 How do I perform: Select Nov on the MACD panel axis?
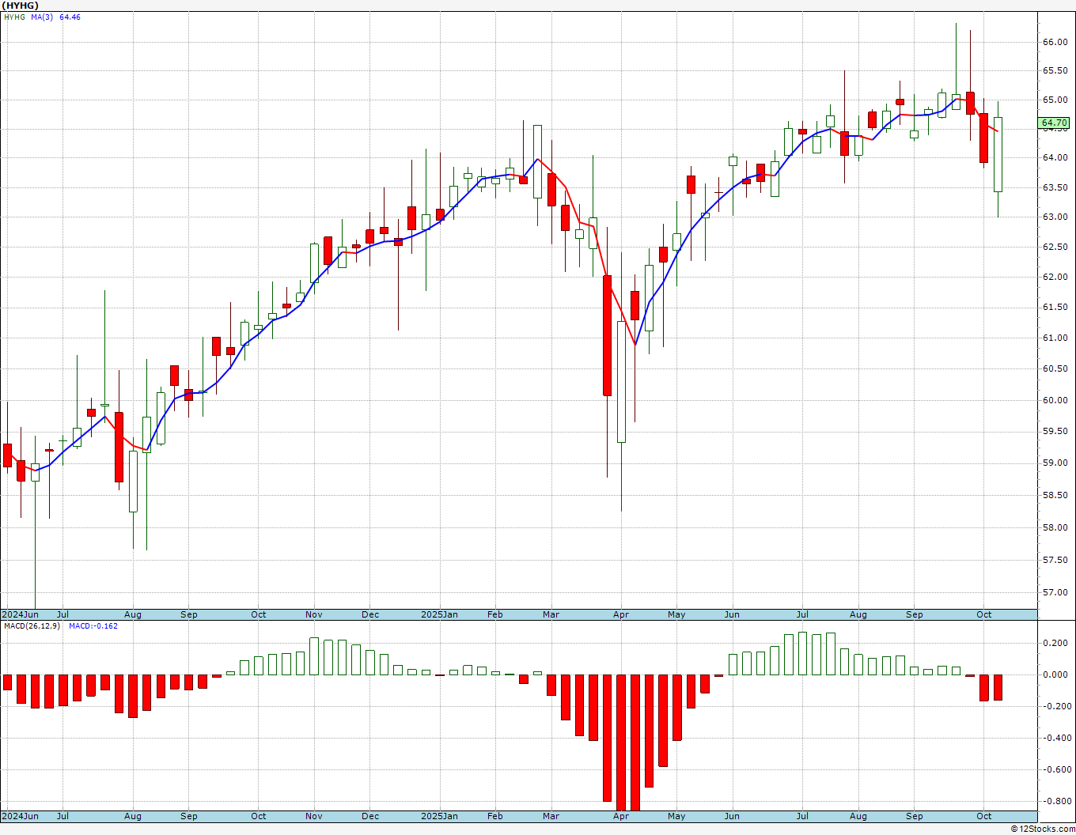pos(314,816)
